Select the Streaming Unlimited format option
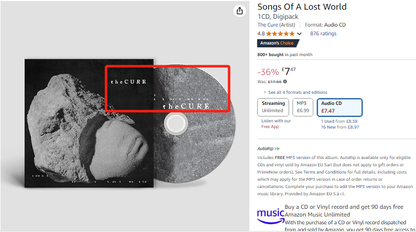416x232 pixels. (273, 107)
